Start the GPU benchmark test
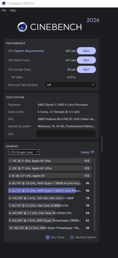Screen dimensions: 118x258 (x=86, y=51)
